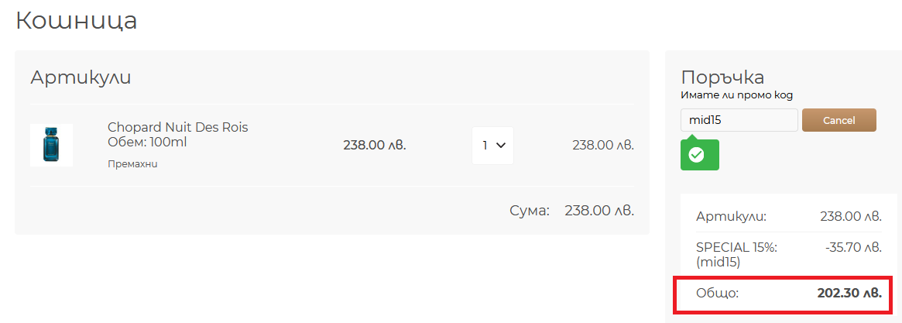Screen dimensions: 902x323
Task: Click the Общо total label
Action: [718, 293]
